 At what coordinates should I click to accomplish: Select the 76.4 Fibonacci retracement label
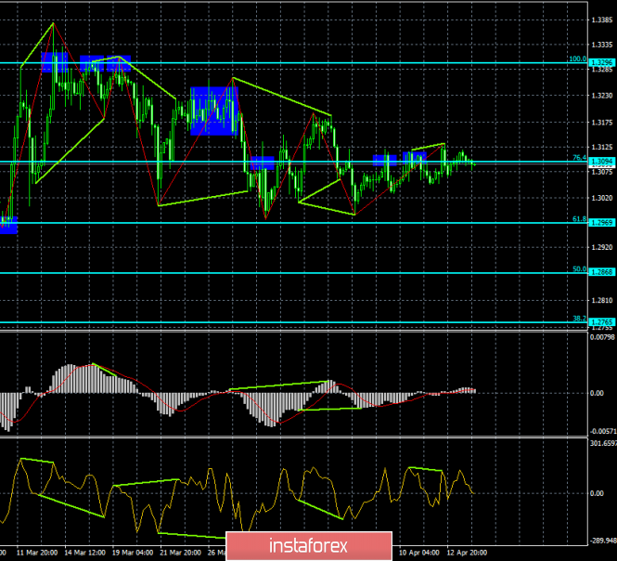[578, 158]
